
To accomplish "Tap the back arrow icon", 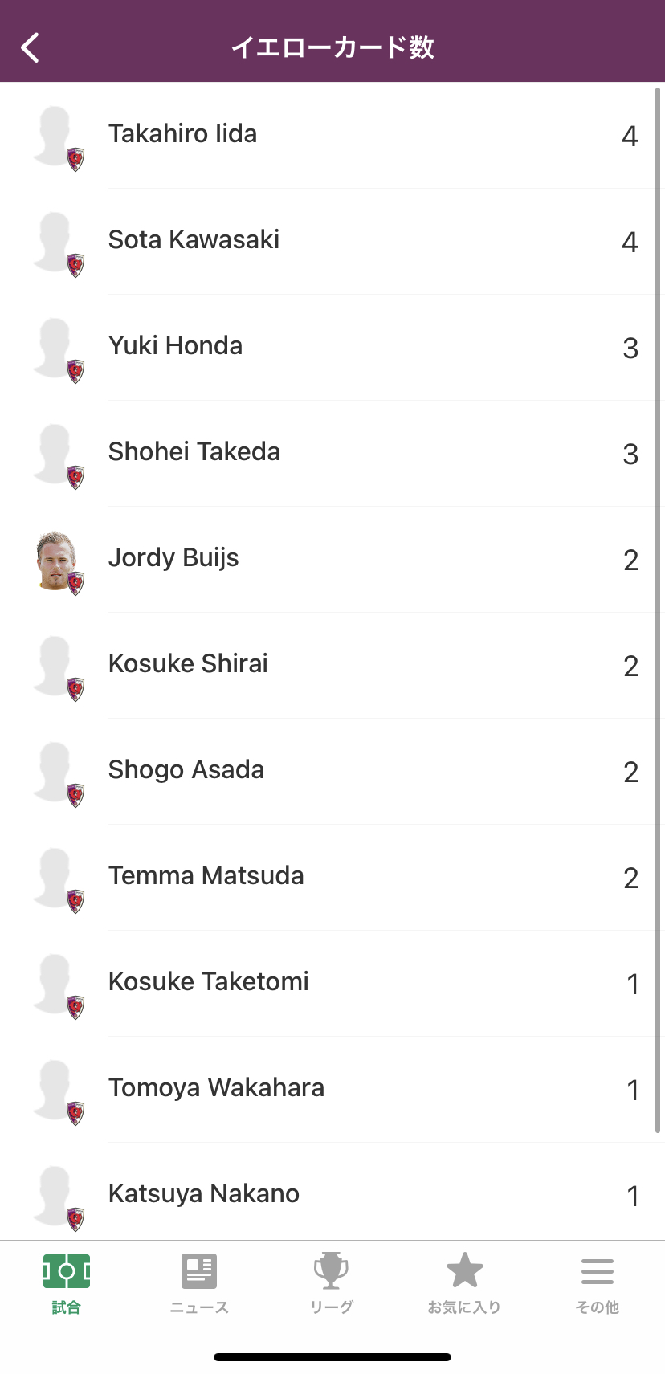I will [x=31, y=47].
